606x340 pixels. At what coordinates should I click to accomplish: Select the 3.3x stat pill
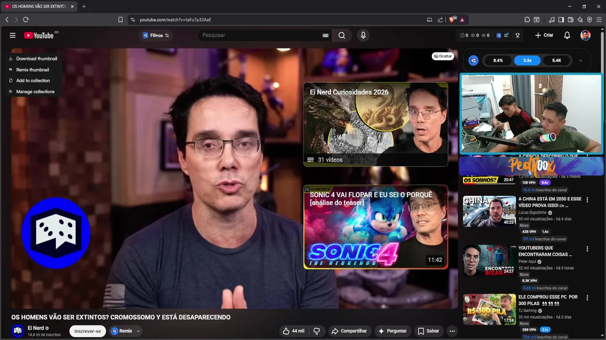[527, 60]
